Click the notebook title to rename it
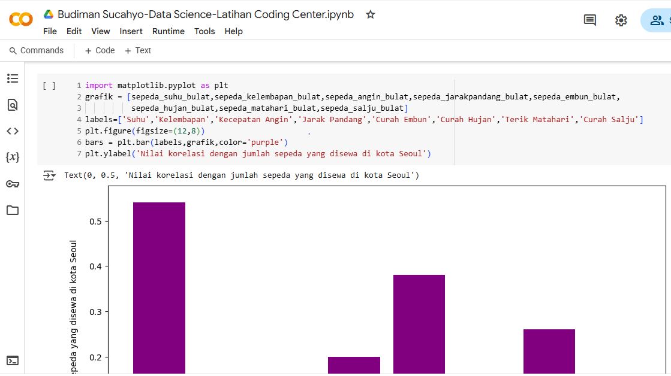This screenshot has width=671, height=376. pyautogui.click(x=206, y=14)
